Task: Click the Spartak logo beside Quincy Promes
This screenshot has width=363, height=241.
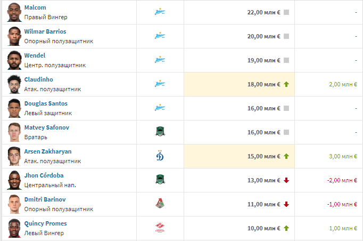Action: pyautogui.click(x=160, y=228)
